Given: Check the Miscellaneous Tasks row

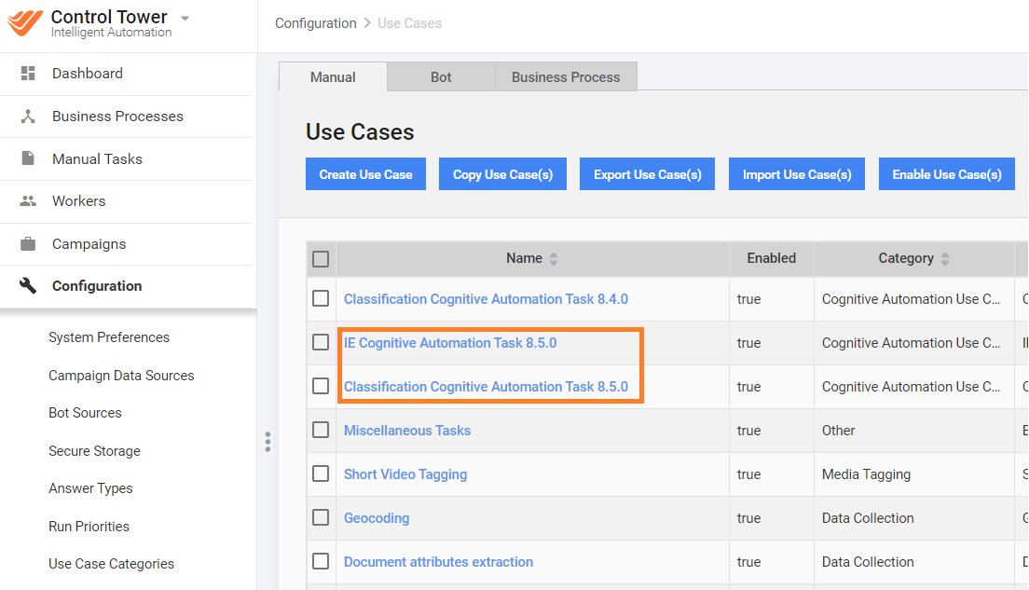Looking at the screenshot, I should [x=321, y=430].
